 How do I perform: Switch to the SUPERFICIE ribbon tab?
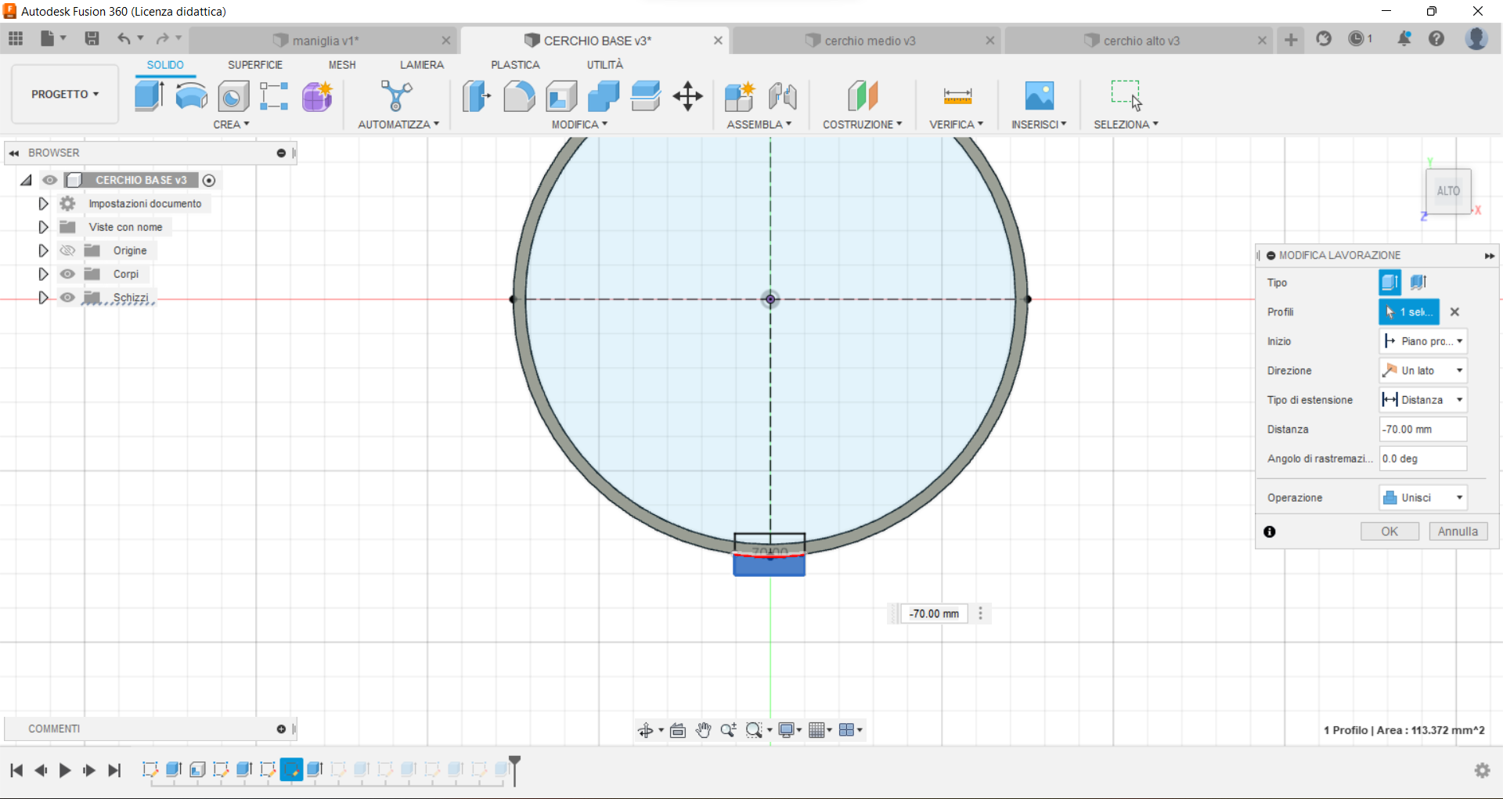point(256,65)
